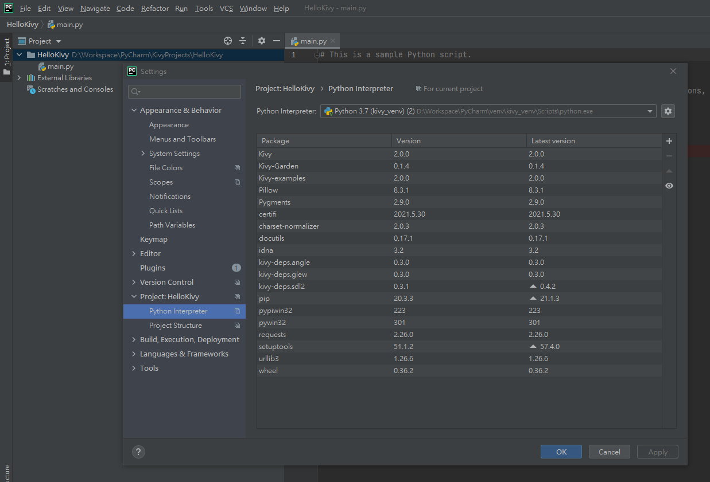Select Appearance settings page
Screen dimensions: 710x482
tap(169, 125)
